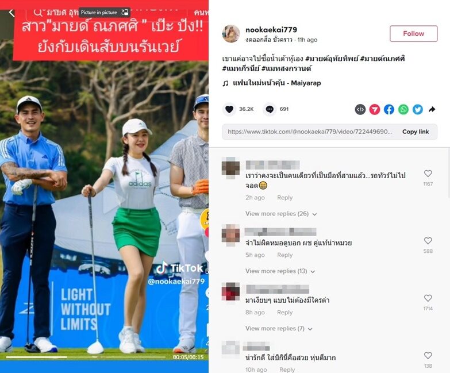Expand View more replies (7)
This screenshot has width=450, height=373.
[279, 329]
